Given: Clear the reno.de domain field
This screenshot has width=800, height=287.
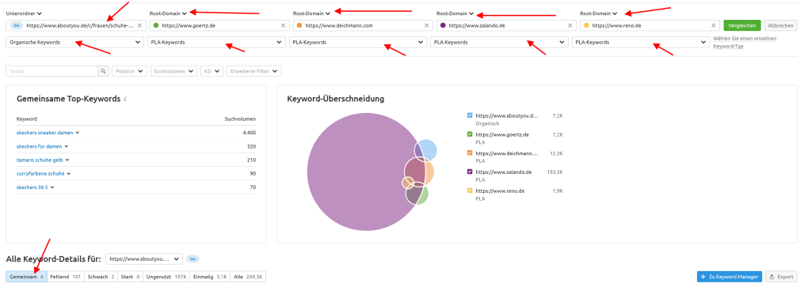Looking at the screenshot, I should (713, 25).
